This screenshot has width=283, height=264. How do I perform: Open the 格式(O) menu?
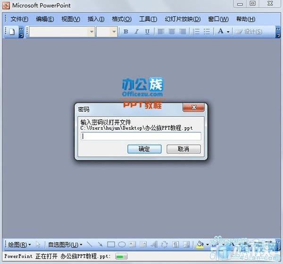point(122,19)
